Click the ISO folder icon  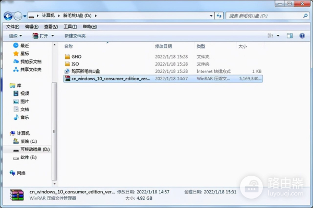click(67, 64)
